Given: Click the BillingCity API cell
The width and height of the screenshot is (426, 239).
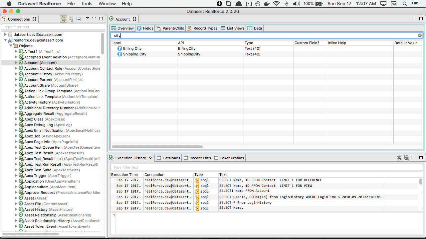Looking at the screenshot, I should pos(210,48).
